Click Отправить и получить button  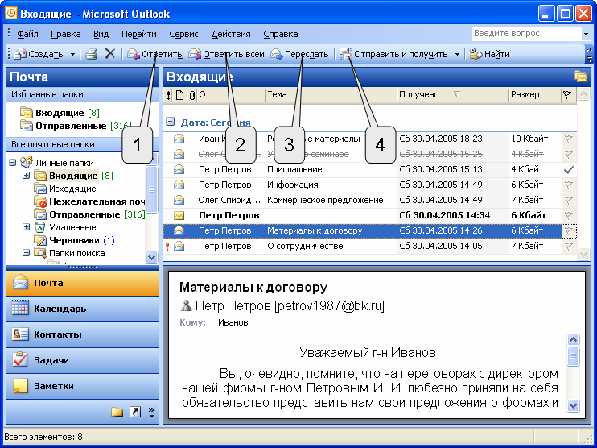393,54
